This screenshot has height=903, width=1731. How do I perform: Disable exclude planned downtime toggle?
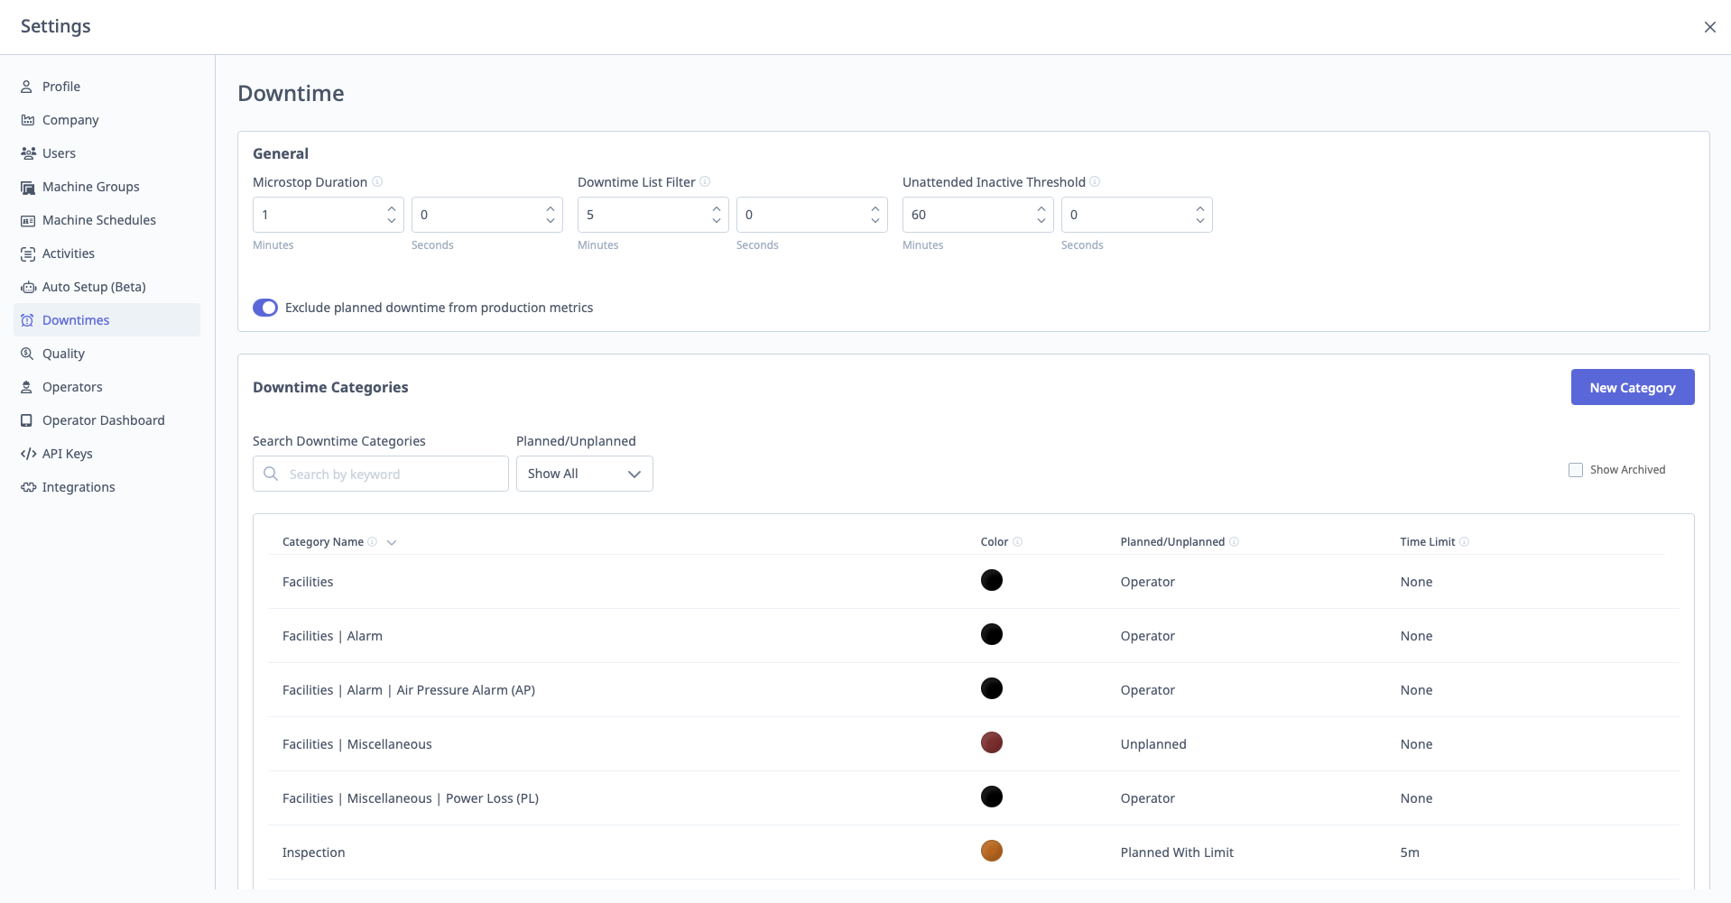coord(265,308)
